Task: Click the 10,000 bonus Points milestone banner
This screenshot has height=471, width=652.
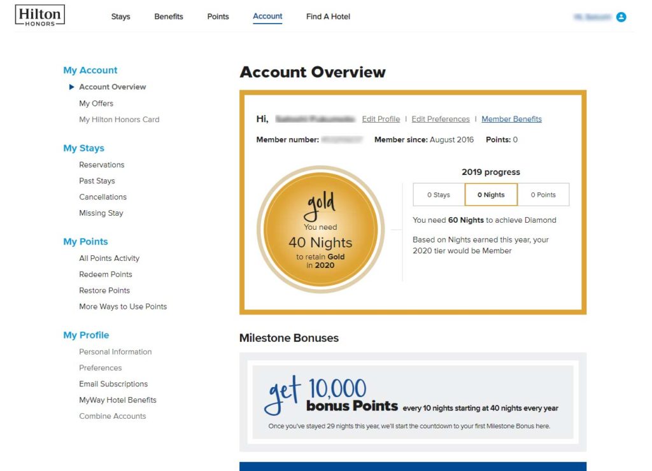Action: coord(413,402)
